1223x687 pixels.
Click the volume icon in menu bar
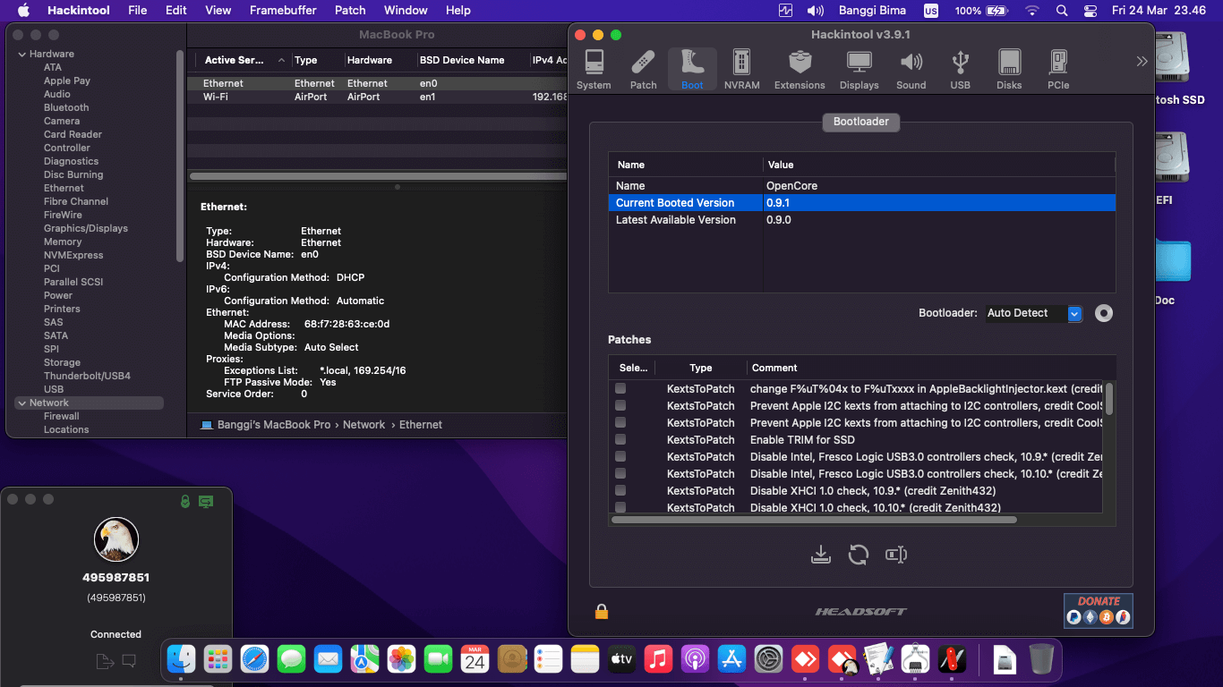tap(815, 11)
